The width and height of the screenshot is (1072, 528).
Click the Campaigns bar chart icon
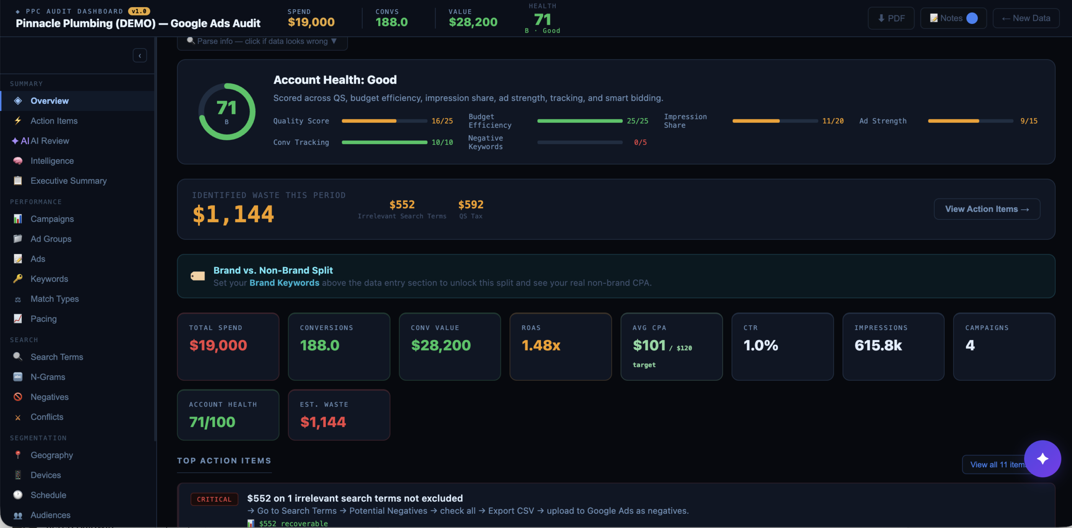coord(18,219)
